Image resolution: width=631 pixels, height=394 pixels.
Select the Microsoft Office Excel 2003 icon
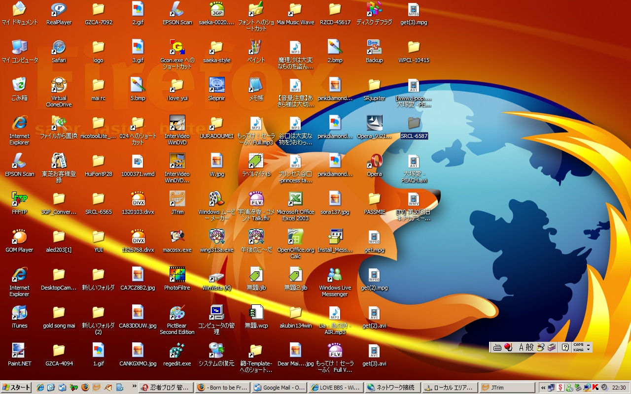click(295, 206)
